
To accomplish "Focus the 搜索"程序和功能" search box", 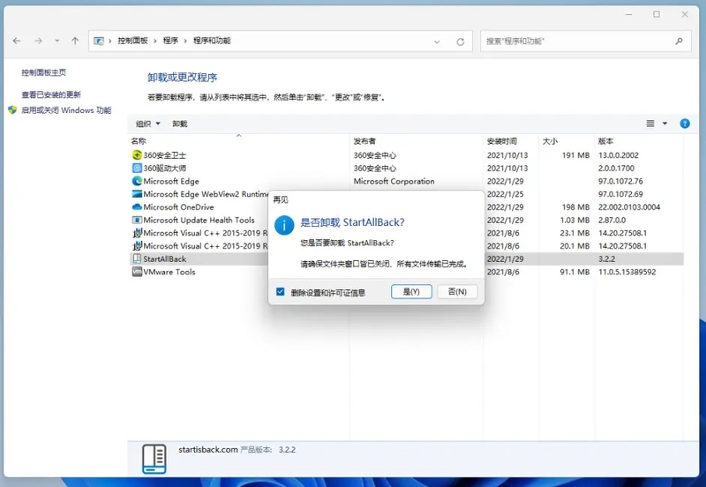I will (585, 41).
